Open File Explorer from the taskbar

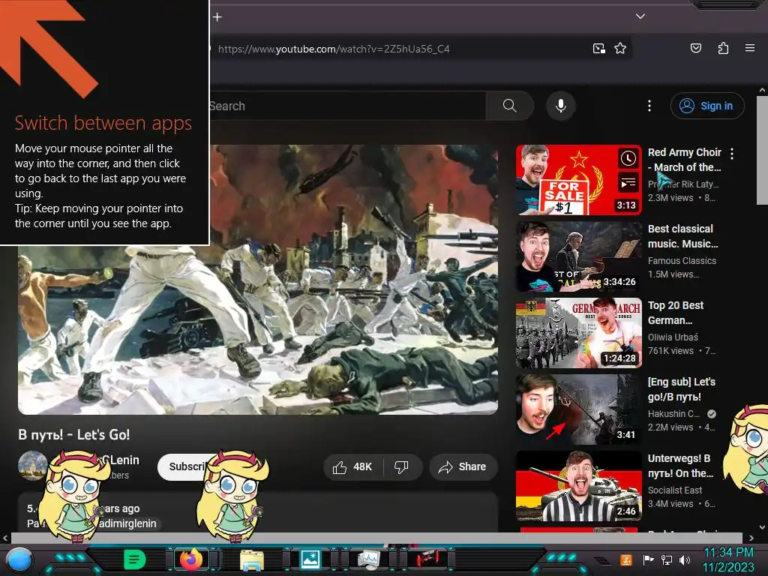point(252,559)
